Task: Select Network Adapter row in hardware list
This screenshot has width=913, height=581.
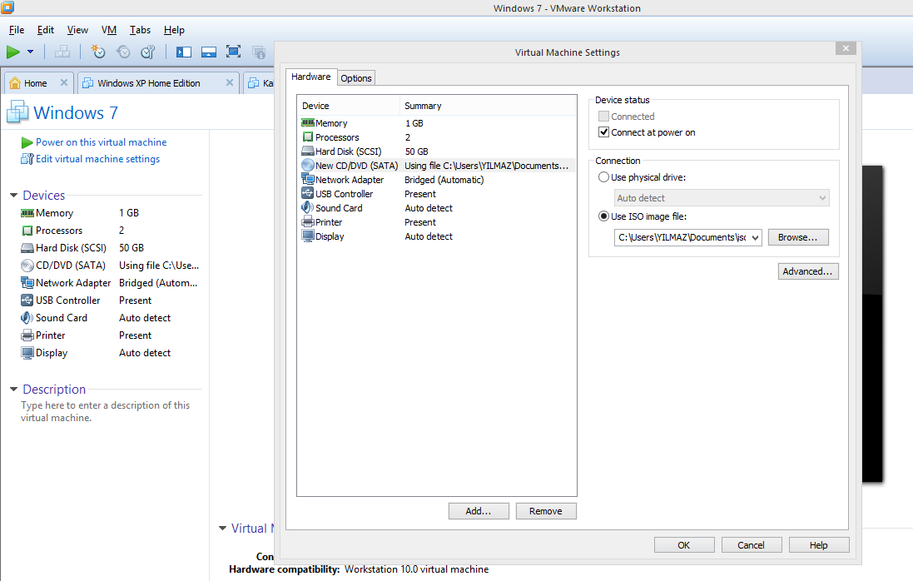Action: (437, 180)
